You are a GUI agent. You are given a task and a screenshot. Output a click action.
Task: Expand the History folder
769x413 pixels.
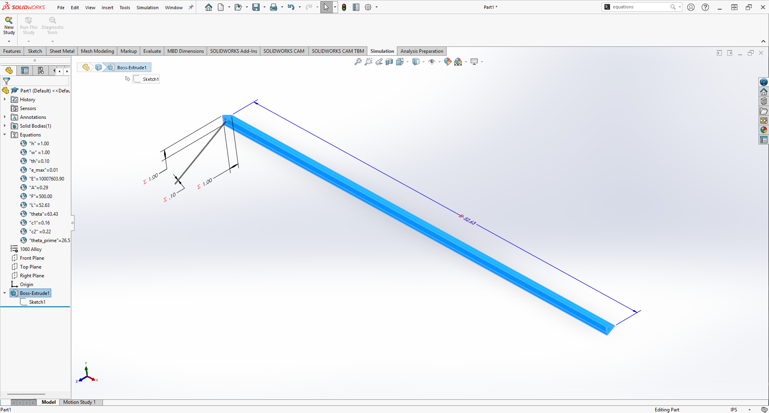pos(5,99)
